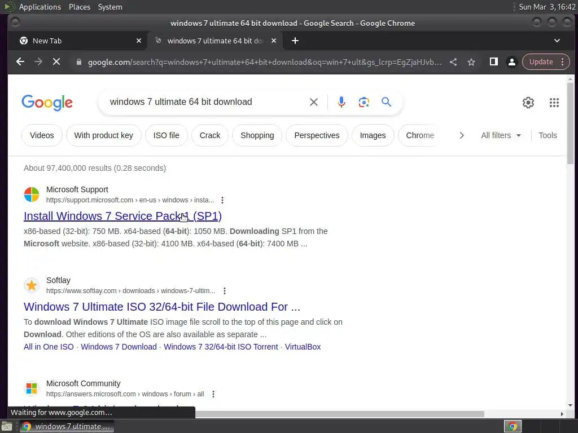The image size is (578, 433).
Task: Select the Perspectives filter
Action: click(x=317, y=135)
